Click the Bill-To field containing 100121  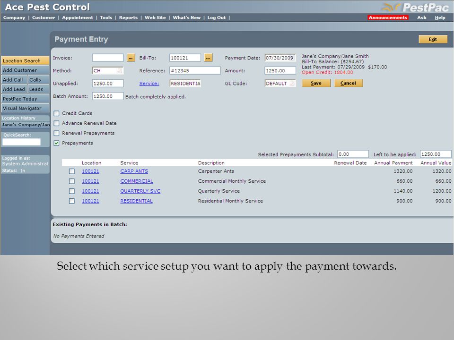(x=185, y=58)
